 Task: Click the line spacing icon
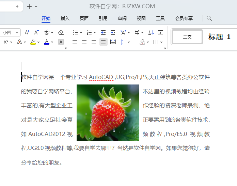point(123,42)
